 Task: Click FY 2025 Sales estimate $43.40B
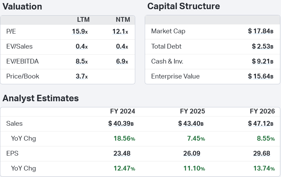click(x=191, y=123)
